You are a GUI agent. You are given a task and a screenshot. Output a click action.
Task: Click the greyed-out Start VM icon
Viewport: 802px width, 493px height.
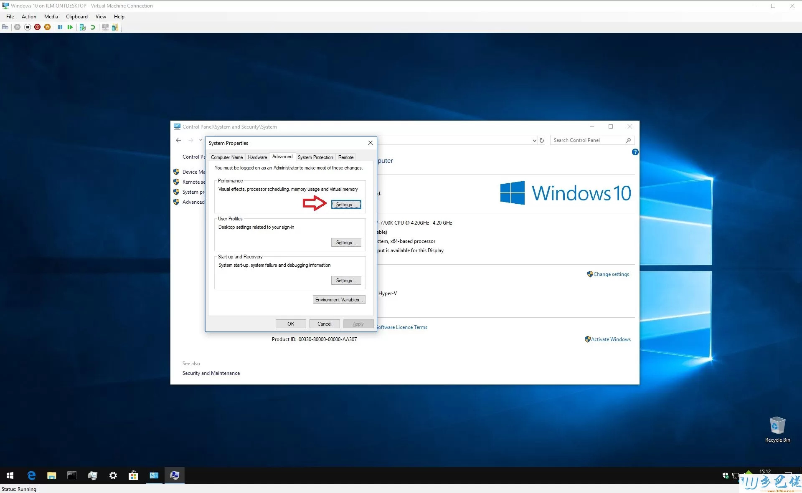tap(17, 27)
